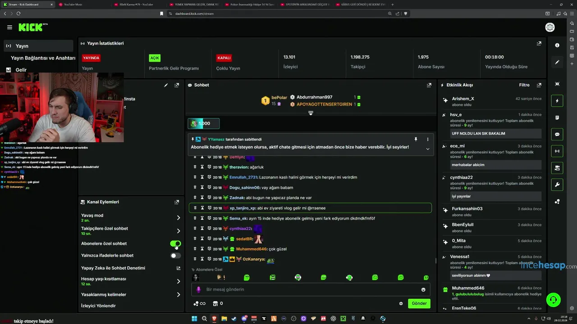Click the timeout hourglass for theravion message
577x324 pixels.
(x=202, y=167)
